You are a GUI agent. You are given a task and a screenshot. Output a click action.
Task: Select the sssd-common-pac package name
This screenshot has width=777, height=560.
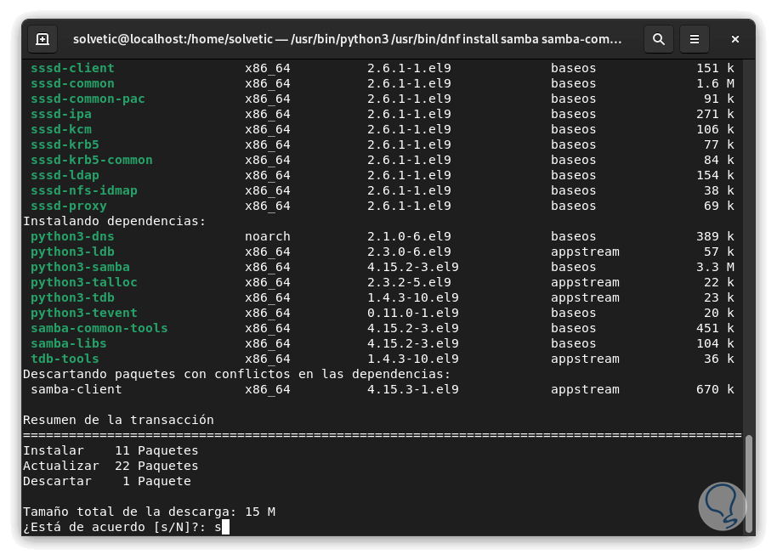click(x=88, y=99)
